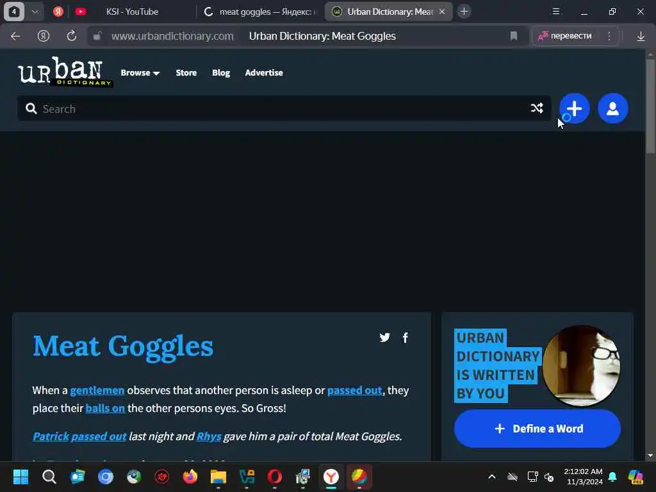Image resolution: width=656 pixels, height=492 pixels.
Task: Follow the gentlemen link
Action: [x=97, y=390]
